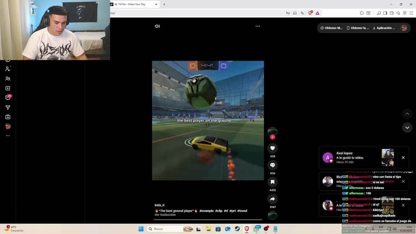Screen dimensions: 416x234
Task: Open the weather widget showing 20°C
Action: (14, 229)
